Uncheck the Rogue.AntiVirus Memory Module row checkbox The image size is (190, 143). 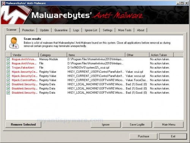8,59
